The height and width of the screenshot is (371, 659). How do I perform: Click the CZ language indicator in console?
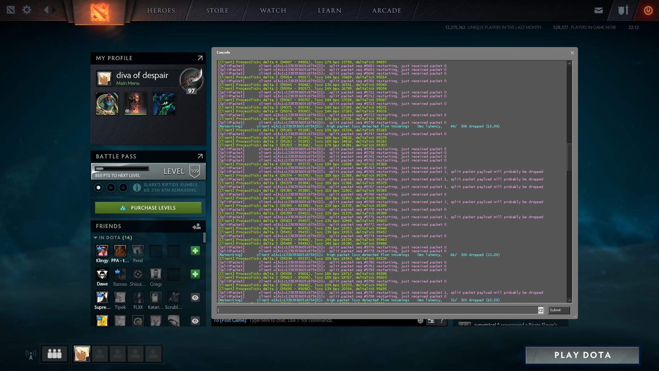click(541, 310)
